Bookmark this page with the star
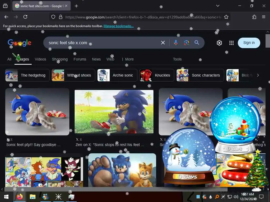This screenshot has height=202, width=270. (226, 17)
